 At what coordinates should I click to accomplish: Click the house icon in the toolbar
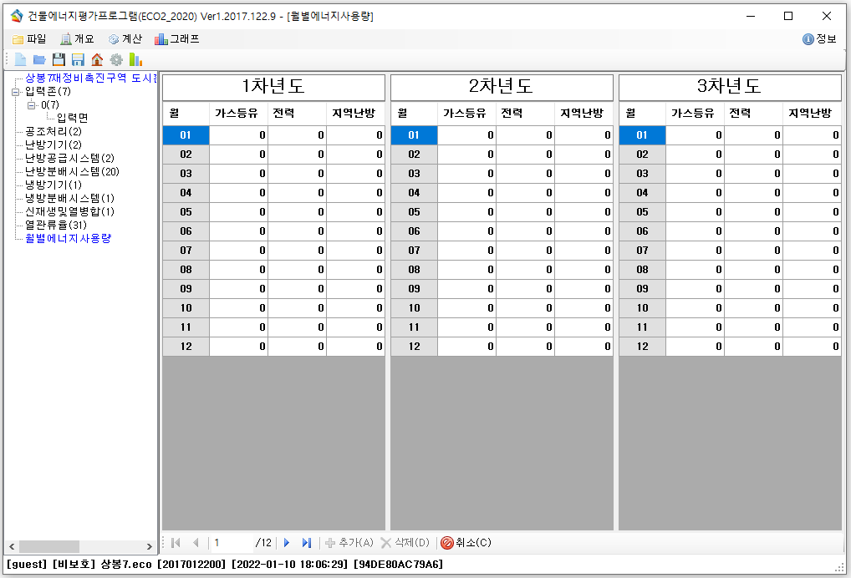click(x=97, y=59)
